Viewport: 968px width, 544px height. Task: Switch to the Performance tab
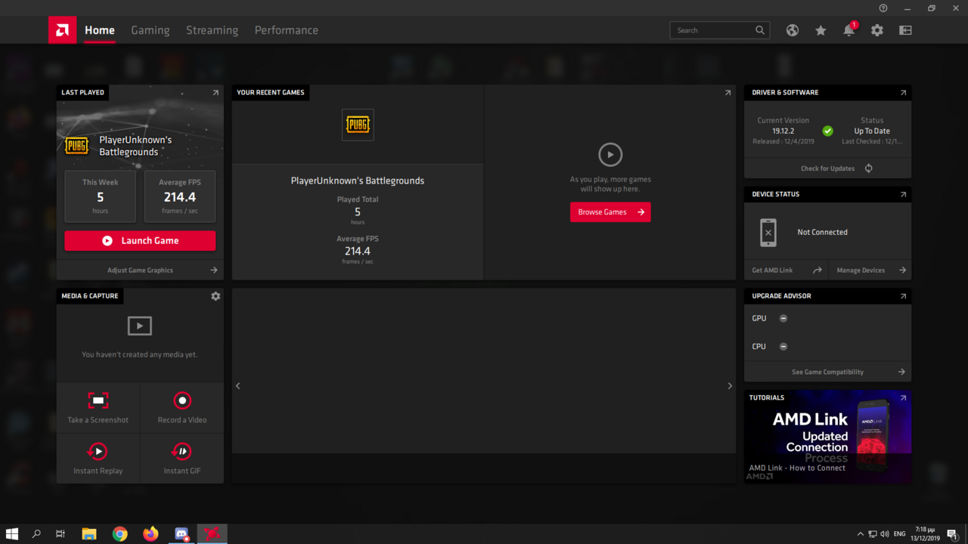(x=286, y=30)
